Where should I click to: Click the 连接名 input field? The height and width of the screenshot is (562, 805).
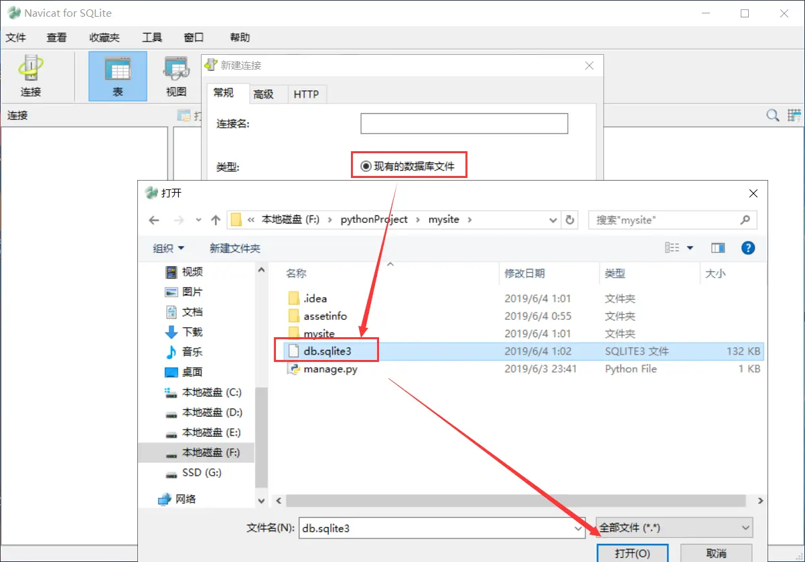(464, 124)
